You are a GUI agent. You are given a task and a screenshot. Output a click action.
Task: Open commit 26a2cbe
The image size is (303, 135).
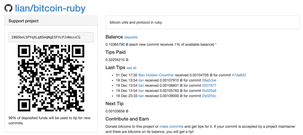click(x=209, y=80)
